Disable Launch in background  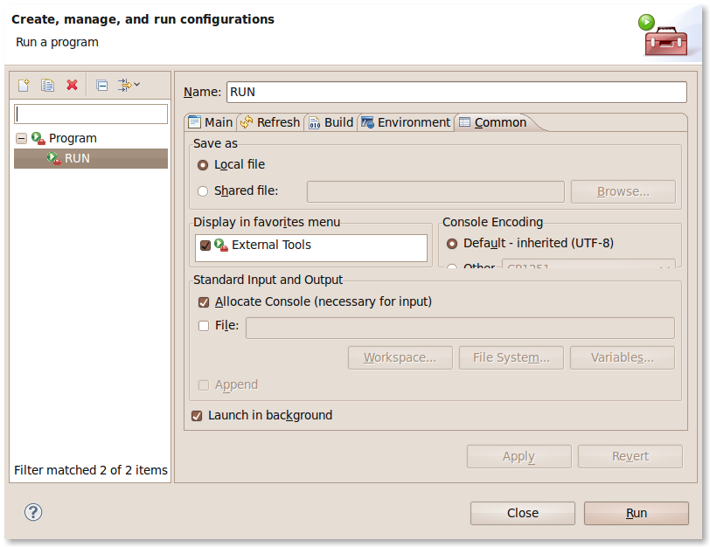point(197,416)
